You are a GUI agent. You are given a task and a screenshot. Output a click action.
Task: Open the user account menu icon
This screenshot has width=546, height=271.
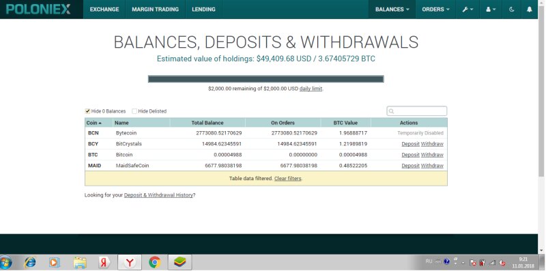pos(491,10)
